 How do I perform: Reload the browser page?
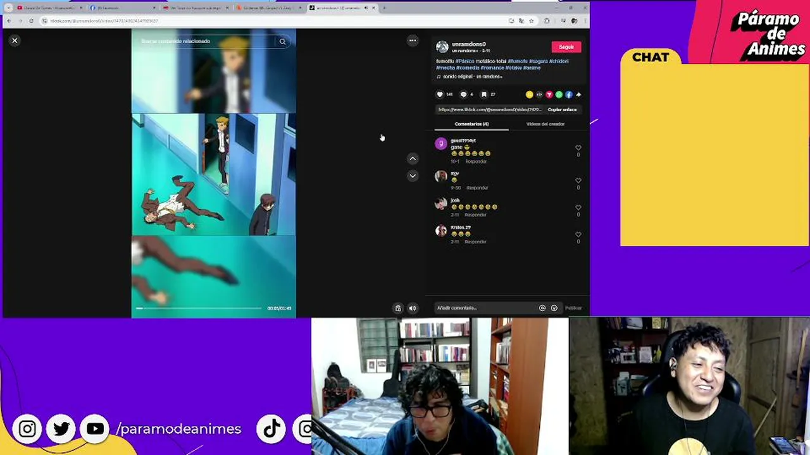(x=31, y=21)
